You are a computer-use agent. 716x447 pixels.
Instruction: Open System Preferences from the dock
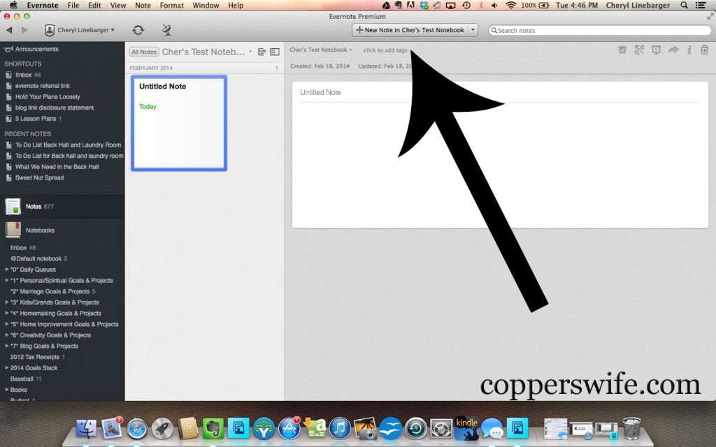point(441,428)
